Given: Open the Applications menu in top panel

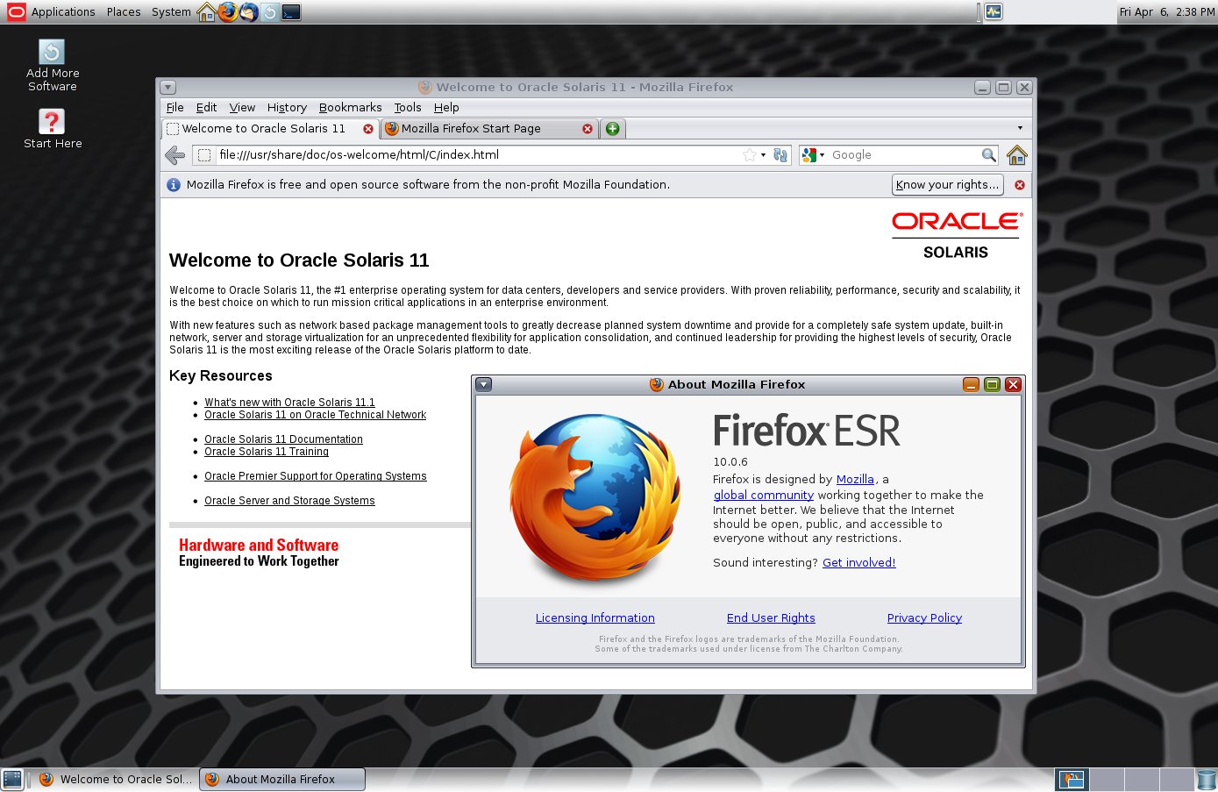Looking at the screenshot, I should (x=63, y=12).
